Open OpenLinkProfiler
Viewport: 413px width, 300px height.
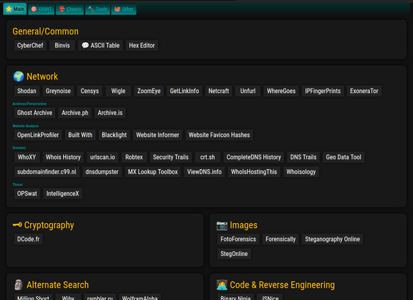point(38,135)
